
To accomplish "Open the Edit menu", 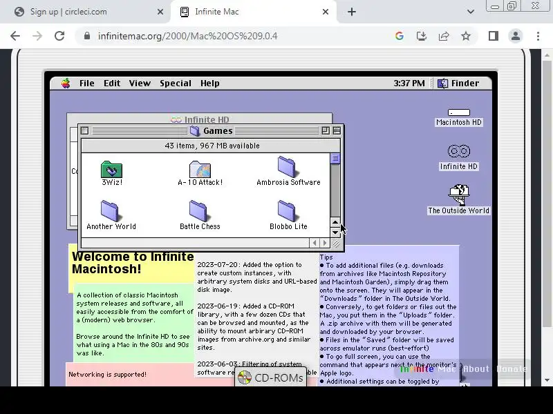I will click(x=112, y=83).
